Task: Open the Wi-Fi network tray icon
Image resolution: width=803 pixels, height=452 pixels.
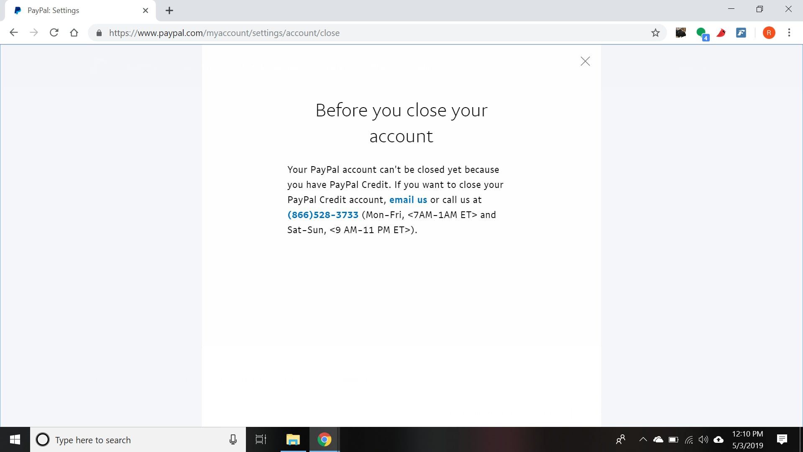Action: (x=689, y=439)
